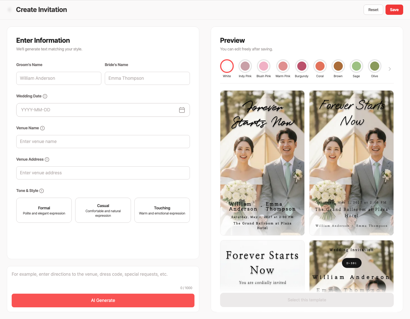Choose the Indy Pink color swatch

point(245,66)
